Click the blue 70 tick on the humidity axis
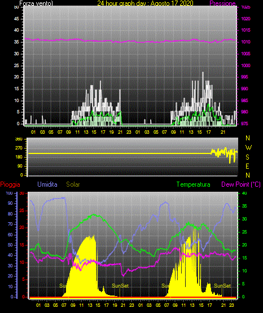The height and width of the screenshot is (313, 263). coord(10,224)
